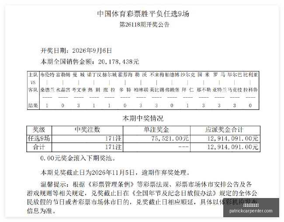Select home team 富勒姆
The image size is (284, 222).
click(x=63, y=75)
